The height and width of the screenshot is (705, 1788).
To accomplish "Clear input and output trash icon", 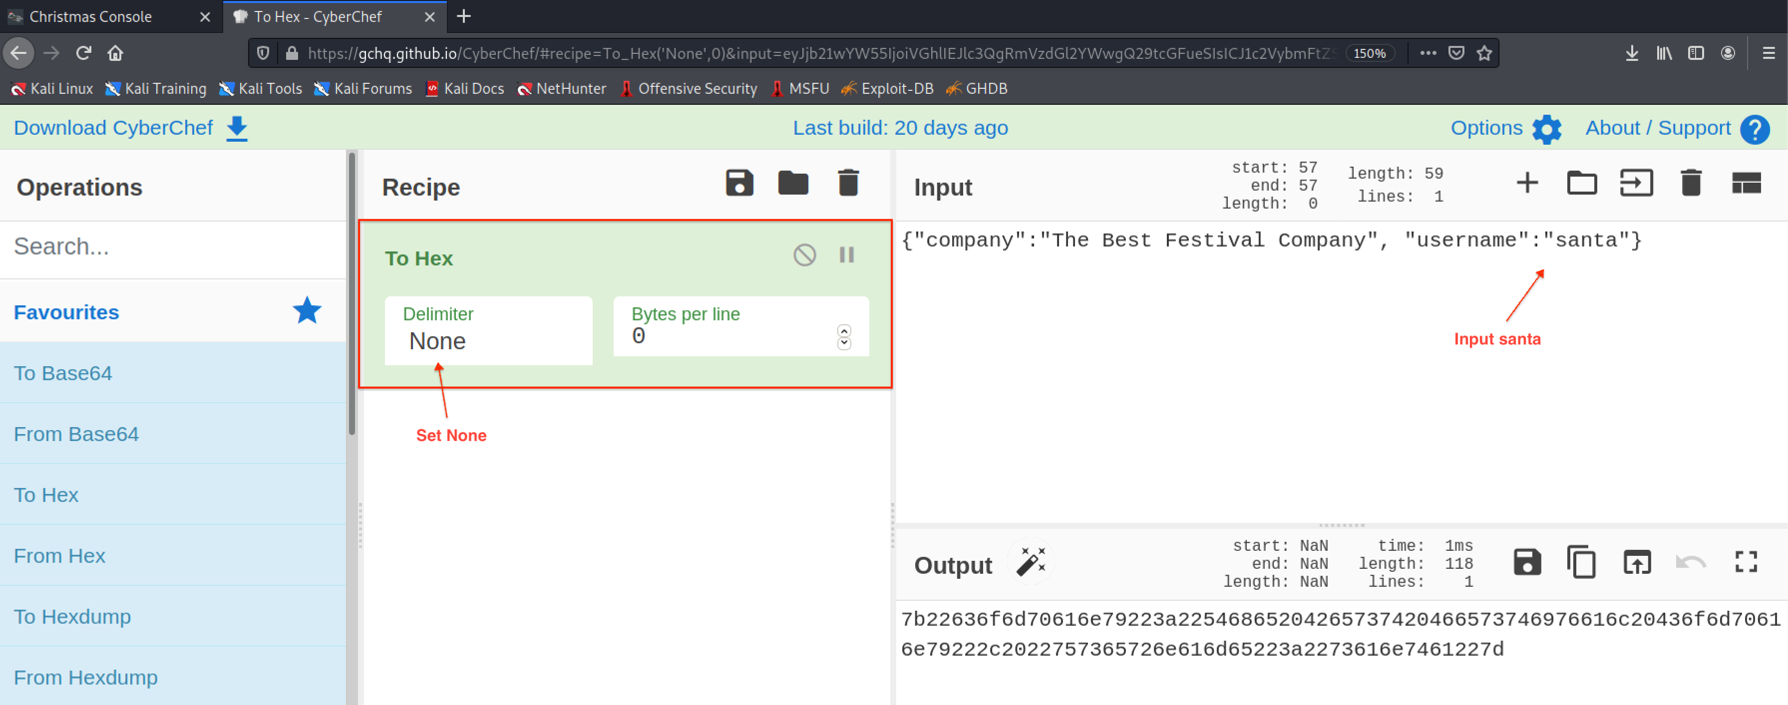I will click(x=1691, y=183).
